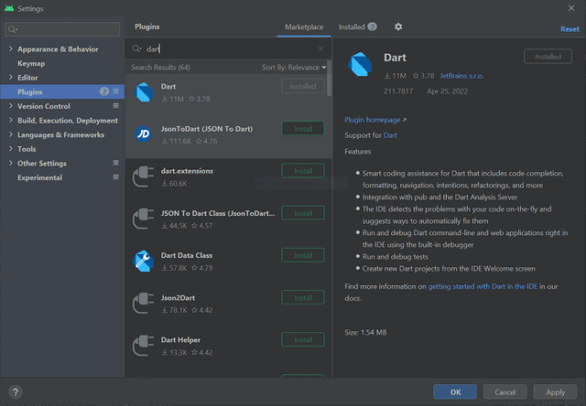Click the JsonToDart JD plugin icon

pyautogui.click(x=143, y=134)
